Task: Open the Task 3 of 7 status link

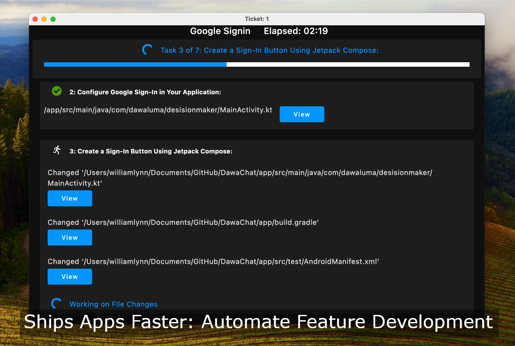Action: (269, 50)
